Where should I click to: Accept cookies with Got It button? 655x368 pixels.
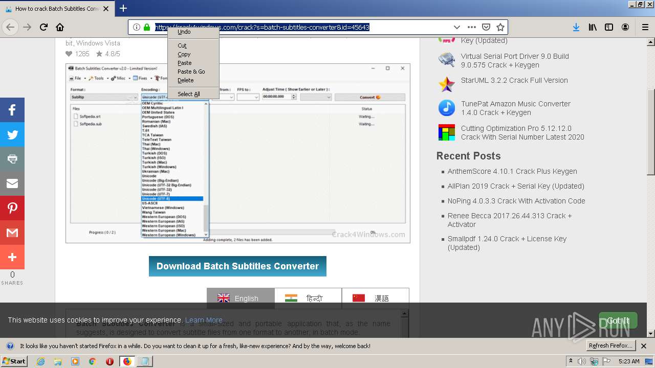click(618, 320)
